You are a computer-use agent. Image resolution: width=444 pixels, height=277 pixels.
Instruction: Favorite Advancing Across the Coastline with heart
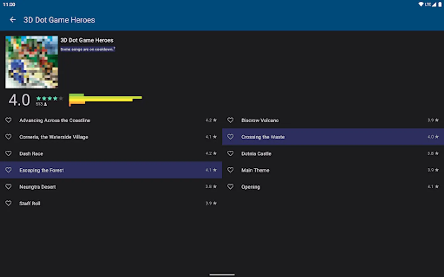tap(9, 120)
